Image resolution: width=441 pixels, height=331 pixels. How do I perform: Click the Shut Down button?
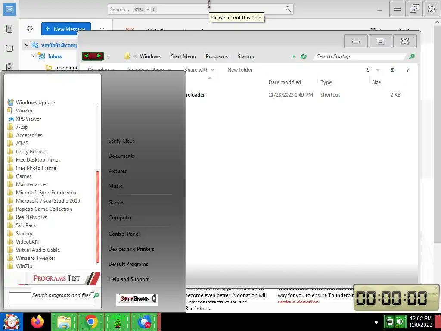coord(134,299)
